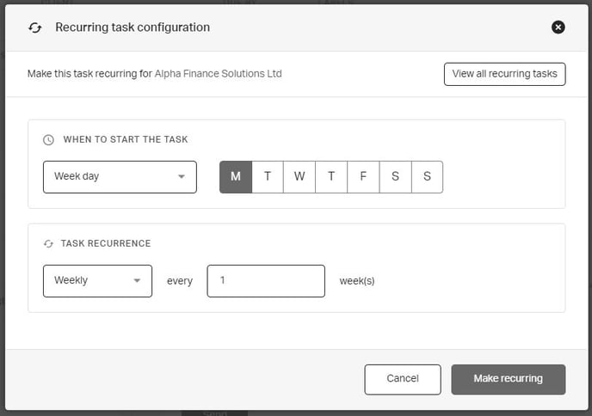Open Alpha Finance Solutions Ltd link

tap(218, 74)
